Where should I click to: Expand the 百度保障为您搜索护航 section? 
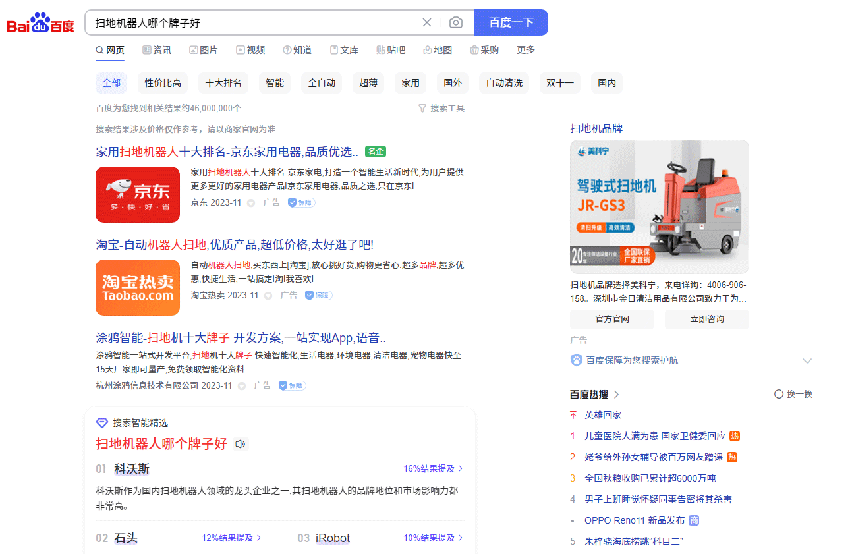click(x=807, y=361)
